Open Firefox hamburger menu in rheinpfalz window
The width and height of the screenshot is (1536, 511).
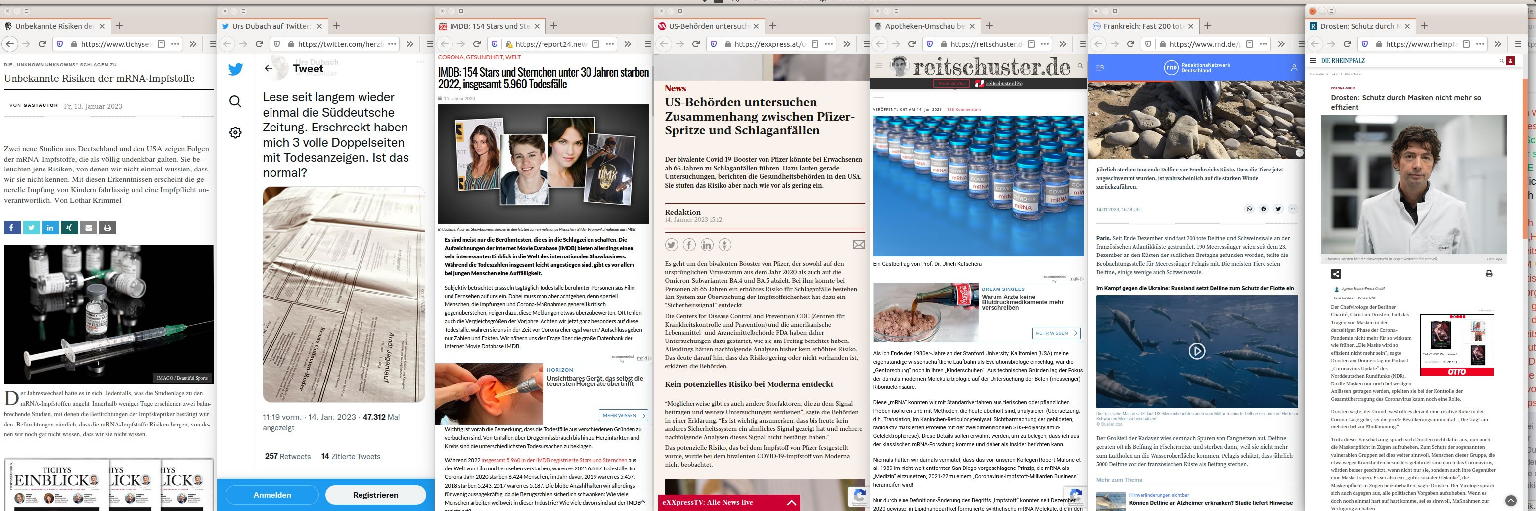click(x=1518, y=44)
